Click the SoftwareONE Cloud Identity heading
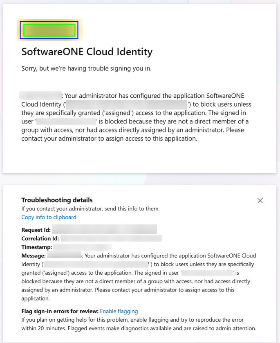 click(87, 52)
